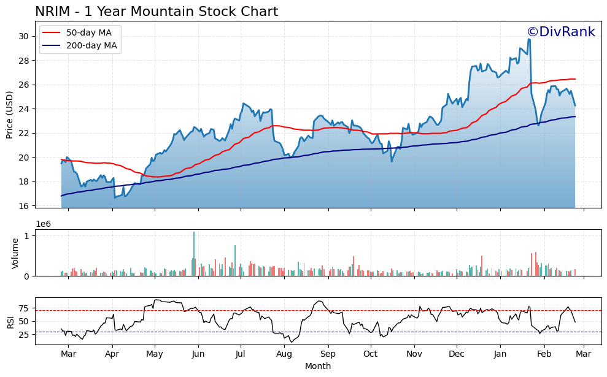This screenshot has width=607, height=377.
Task: Click the NRIM chart title
Action: tap(156, 10)
